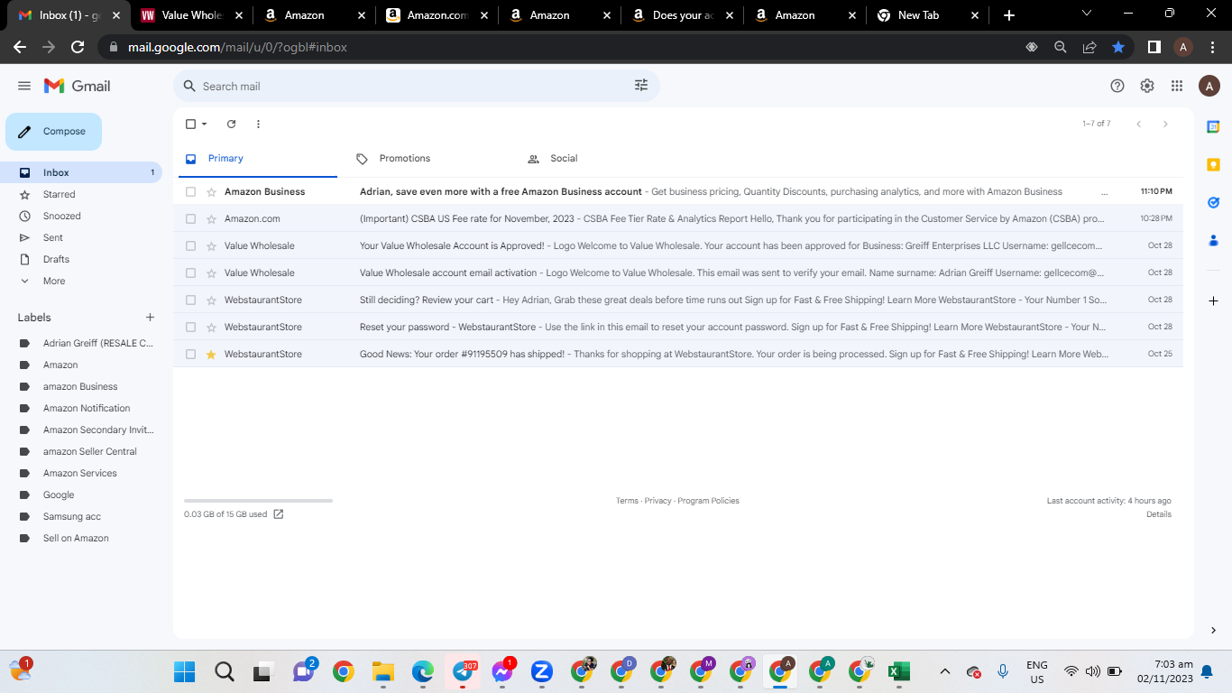Open the account activity Details link
This screenshot has height=693, width=1232.
tap(1159, 514)
